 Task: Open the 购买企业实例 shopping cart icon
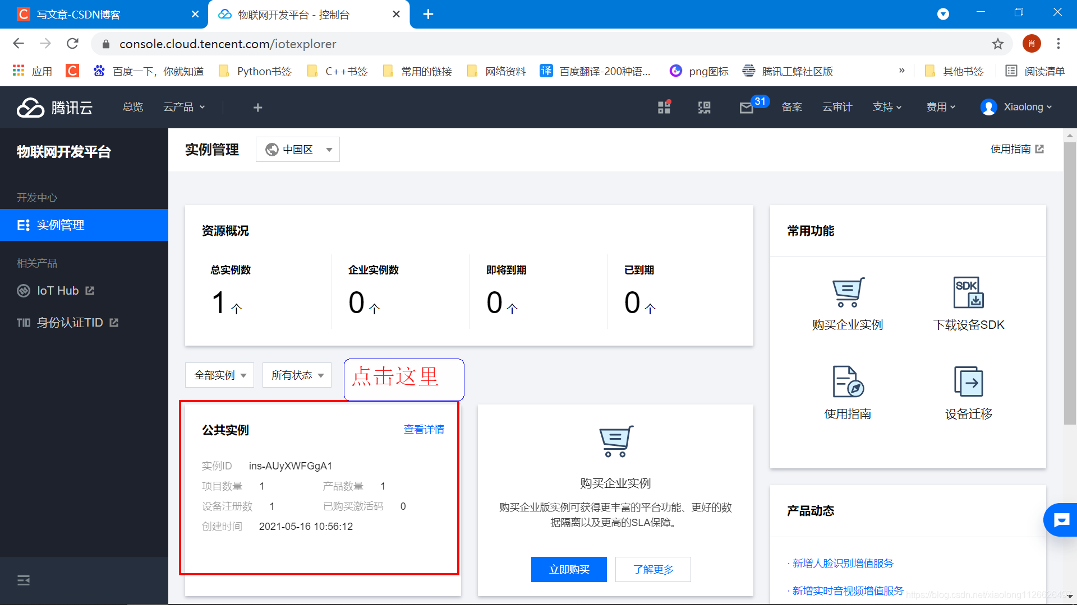(x=847, y=292)
